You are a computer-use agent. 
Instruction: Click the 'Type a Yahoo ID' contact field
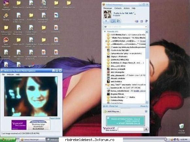(x=126, y=27)
